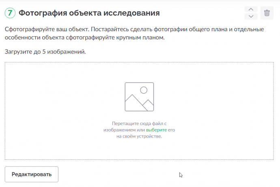This screenshot has height=187, width=280.
Task: Click the Редактировать button
Action: click(x=31, y=174)
